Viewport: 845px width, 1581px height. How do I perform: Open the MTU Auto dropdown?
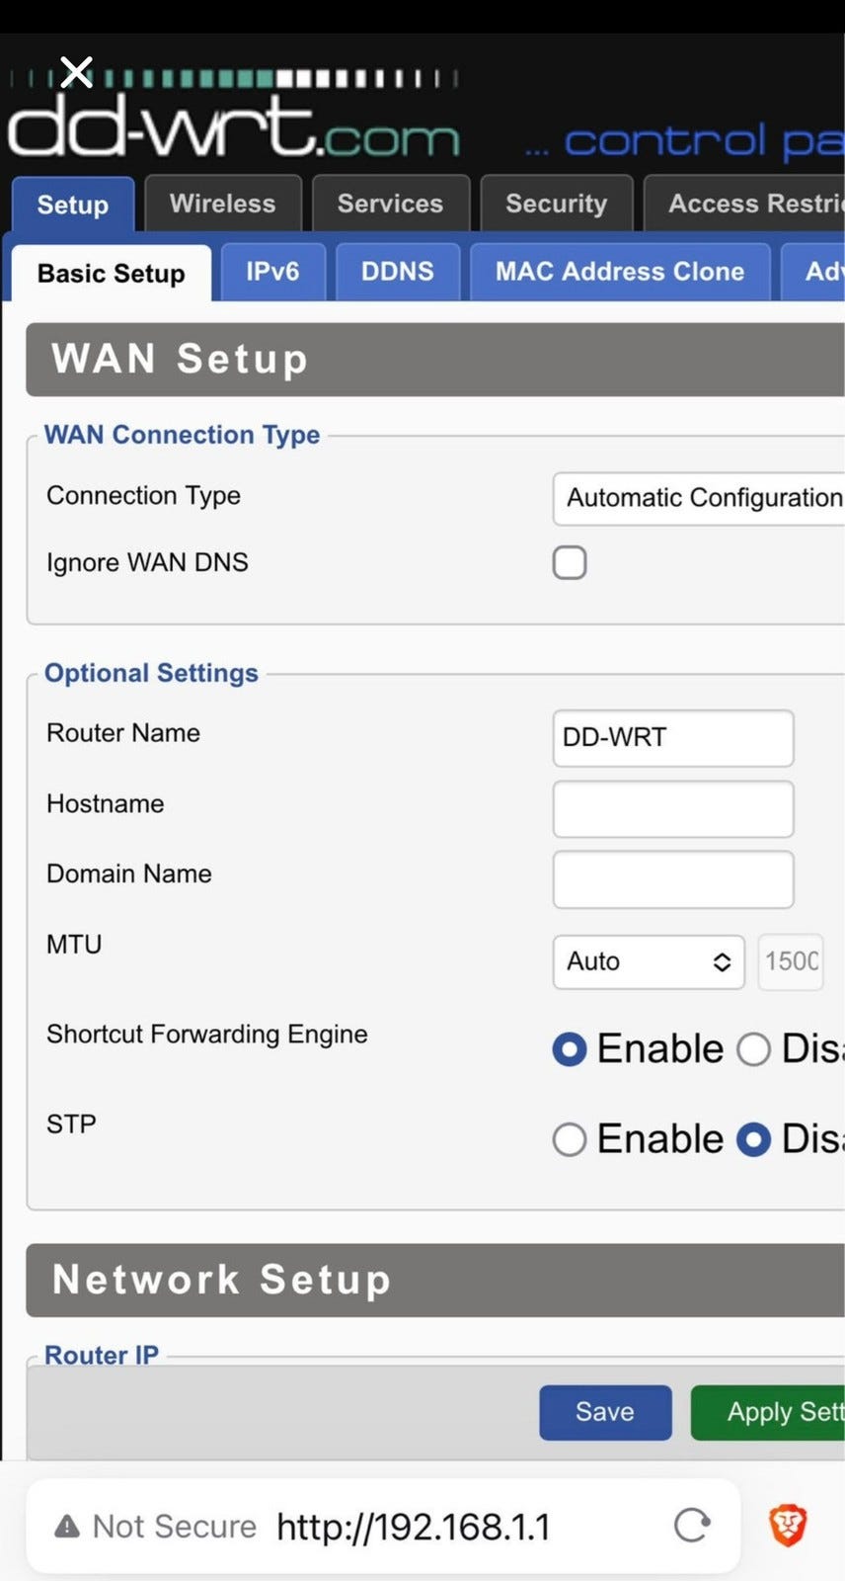point(648,961)
